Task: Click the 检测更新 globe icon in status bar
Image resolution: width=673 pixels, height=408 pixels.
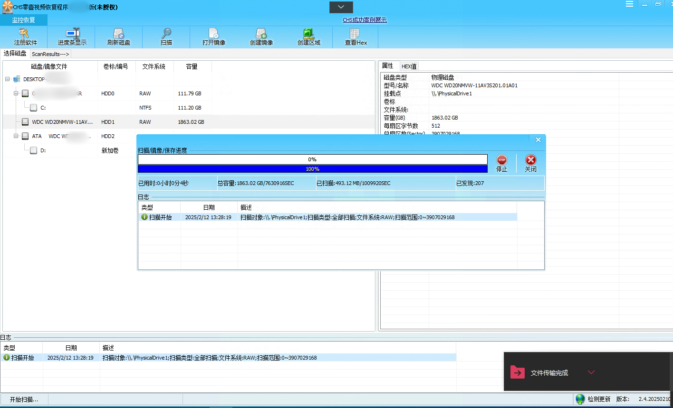Action: [580, 399]
